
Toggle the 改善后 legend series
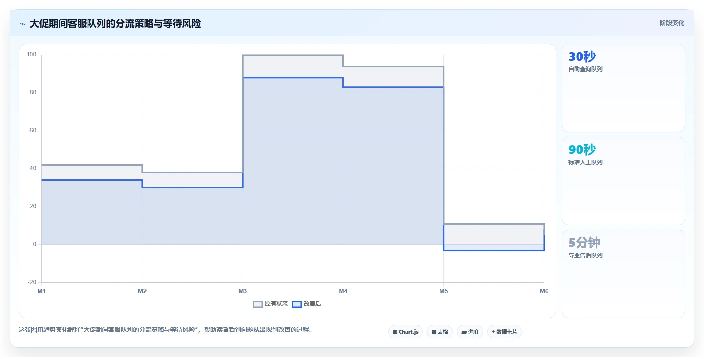307,304
